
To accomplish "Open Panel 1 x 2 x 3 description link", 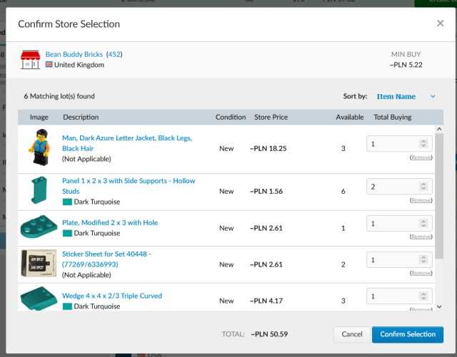I will click(129, 181).
